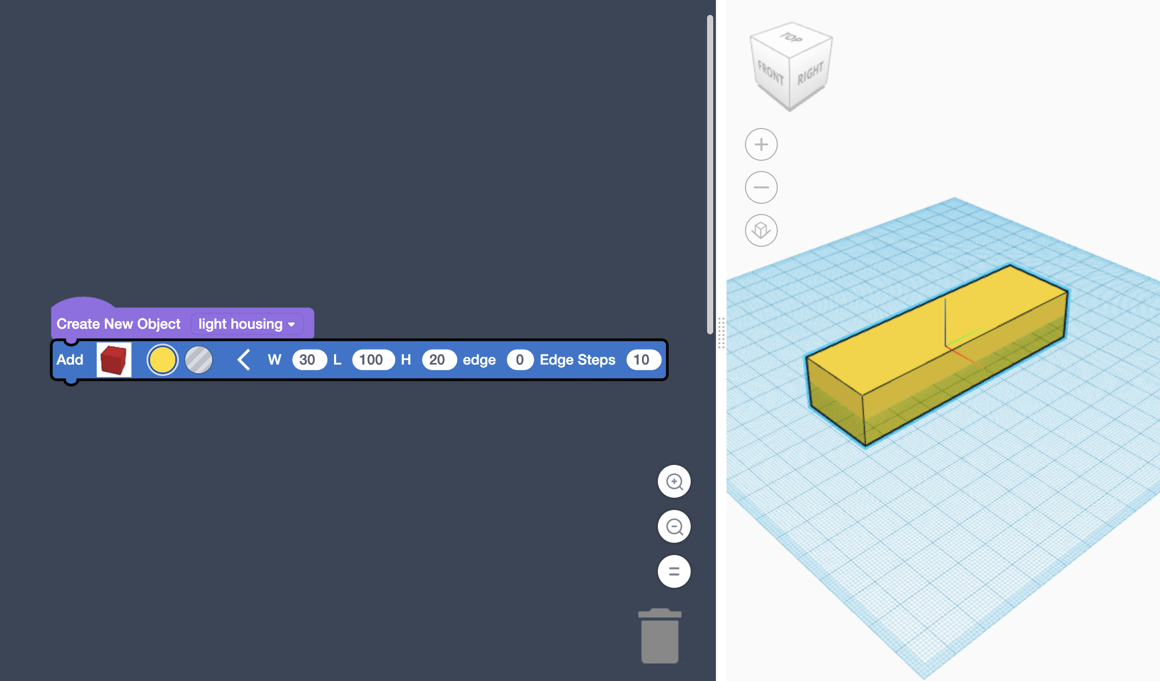Zoom in on the block workspace
Viewport: 1160px width, 681px height.
[x=674, y=481]
